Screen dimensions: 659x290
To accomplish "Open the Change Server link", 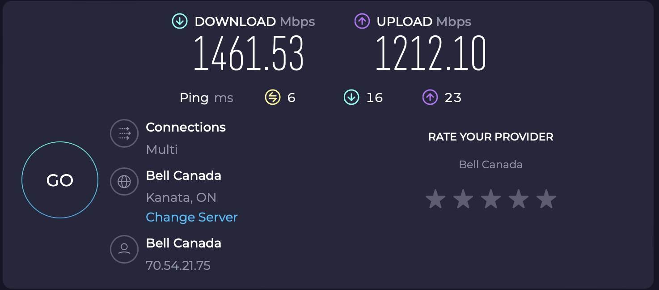I will click(192, 217).
